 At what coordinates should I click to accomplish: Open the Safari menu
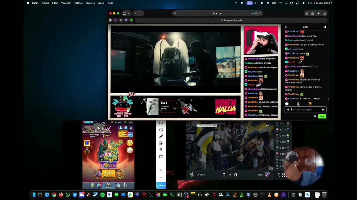(35, 3)
